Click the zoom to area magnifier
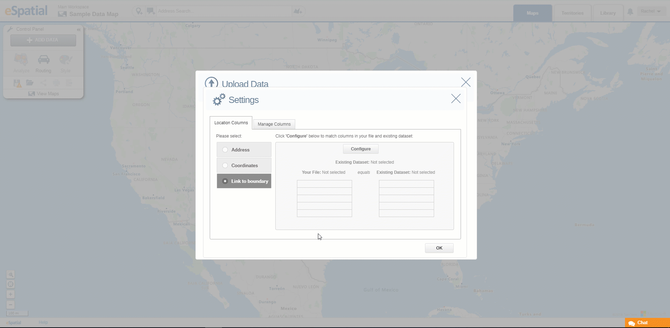The height and width of the screenshot is (328, 670). [x=10, y=275]
